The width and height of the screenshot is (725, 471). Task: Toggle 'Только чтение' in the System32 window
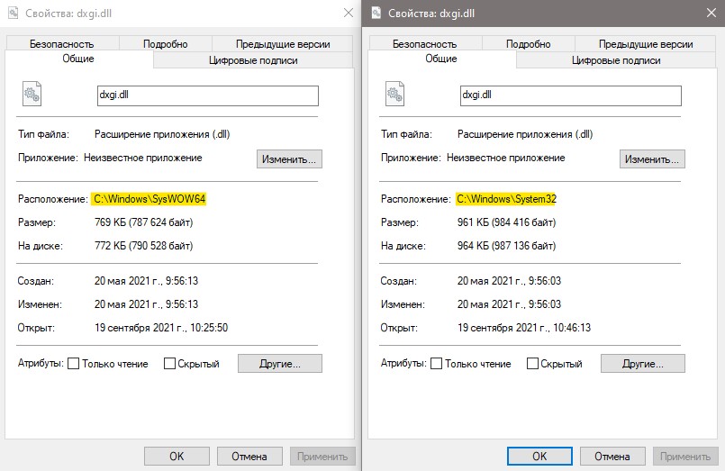pos(436,363)
